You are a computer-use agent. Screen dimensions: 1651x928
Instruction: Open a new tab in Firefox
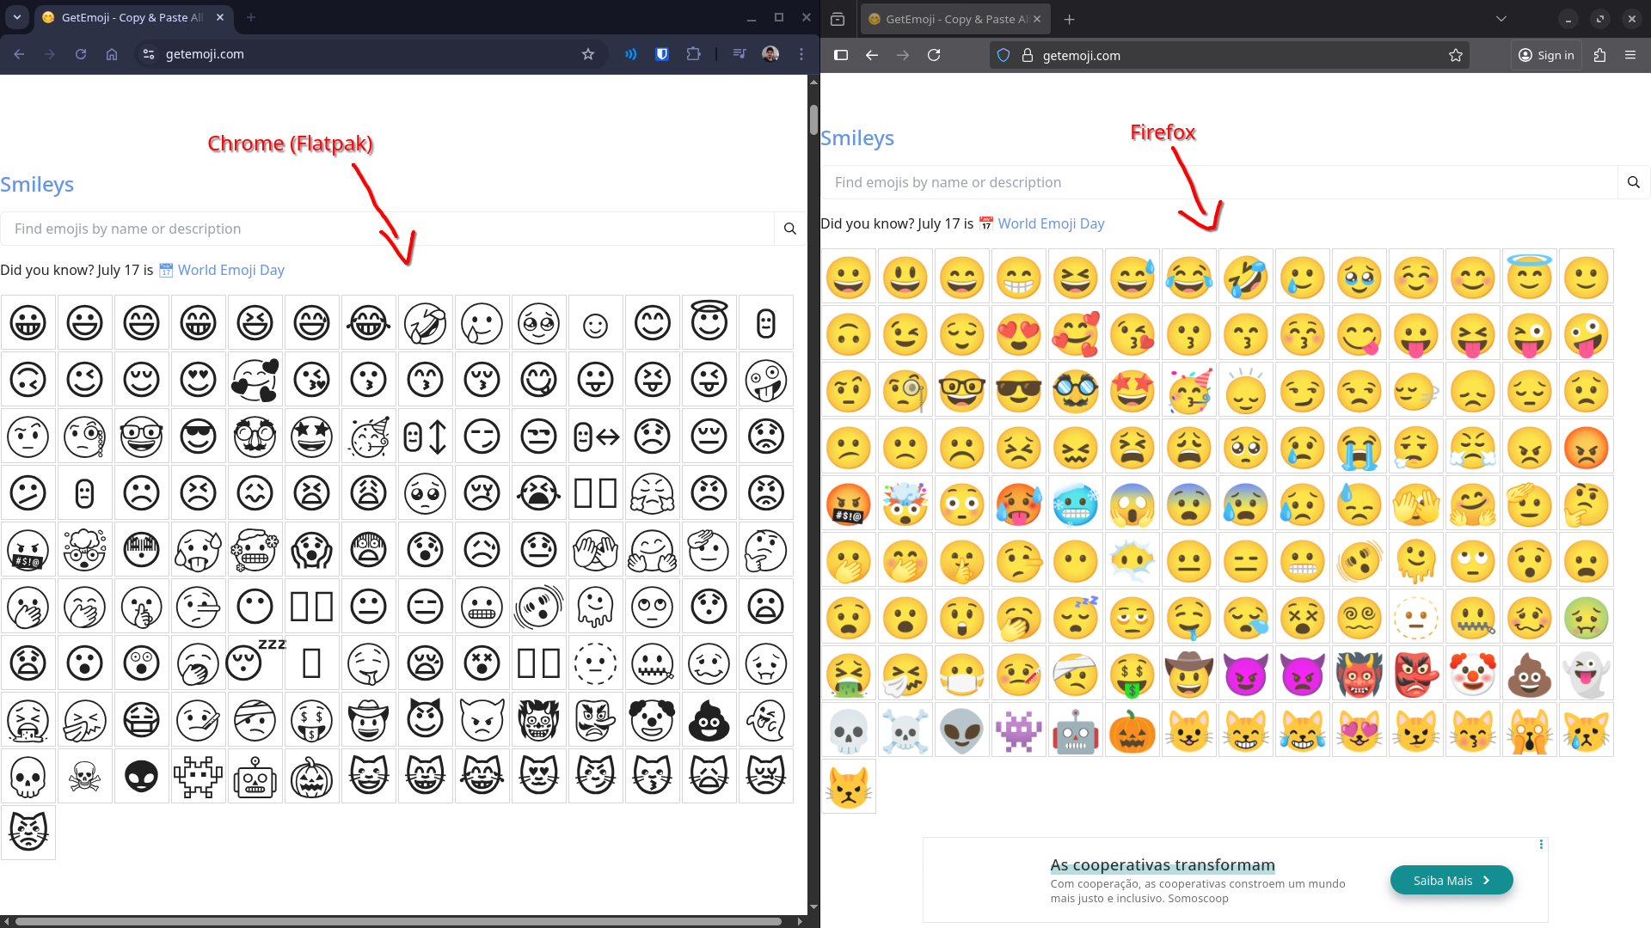tap(1069, 19)
